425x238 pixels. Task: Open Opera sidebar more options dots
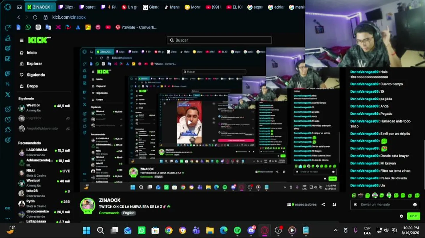coord(8,218)
